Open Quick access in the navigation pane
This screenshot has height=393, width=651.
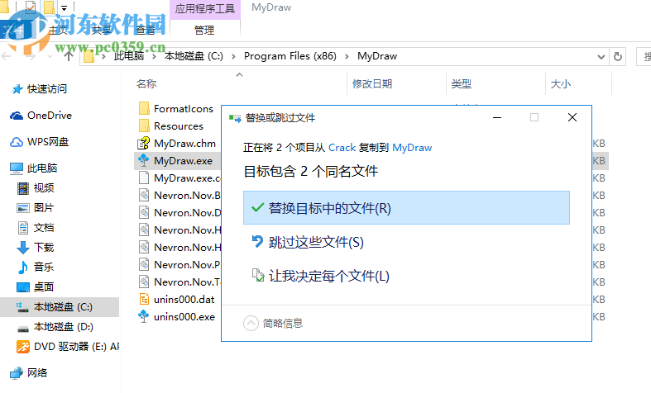click(x=47, y=88)
